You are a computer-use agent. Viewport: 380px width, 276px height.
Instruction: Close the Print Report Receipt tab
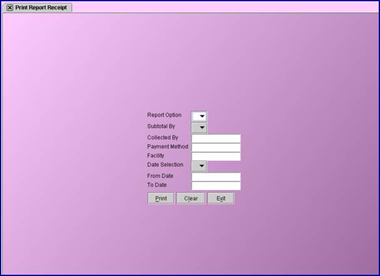pos(9,8)
